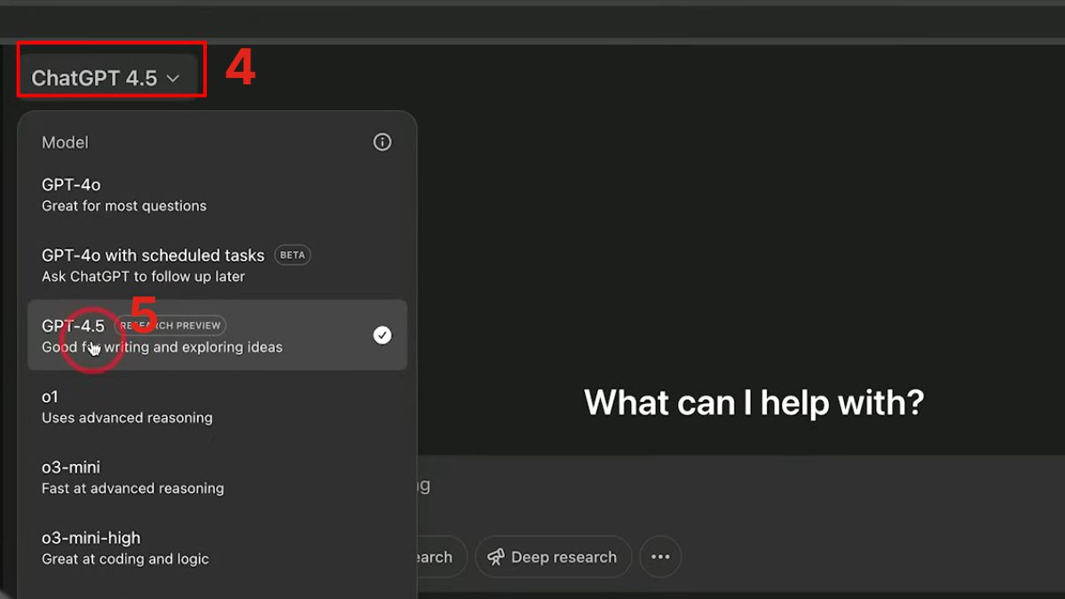The height and width of the screenshot is (599, 1065).
Task: Click the 'What can I help with?' heading
Action: 754,403
